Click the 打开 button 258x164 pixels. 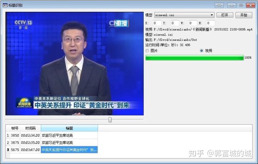225,15
